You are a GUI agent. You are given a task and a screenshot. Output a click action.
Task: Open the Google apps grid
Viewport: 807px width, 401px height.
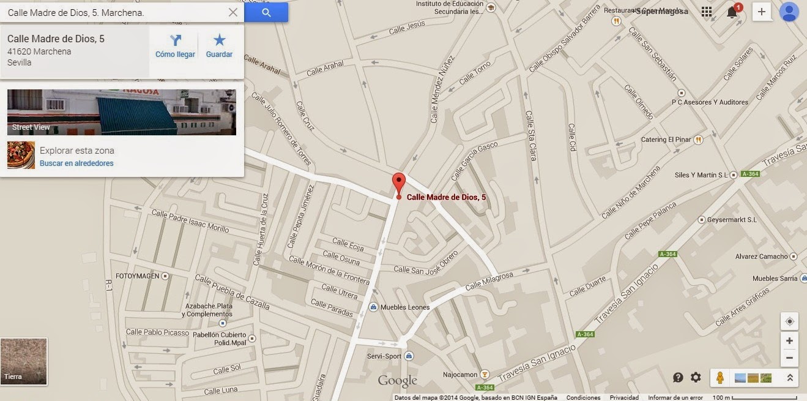pyautogui.click(x=707, y=12)
